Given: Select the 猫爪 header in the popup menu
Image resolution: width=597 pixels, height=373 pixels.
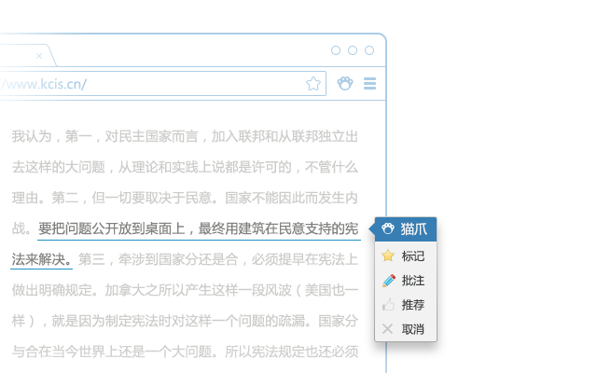Looking at the screenshot, I should click(x=406, y=229).
